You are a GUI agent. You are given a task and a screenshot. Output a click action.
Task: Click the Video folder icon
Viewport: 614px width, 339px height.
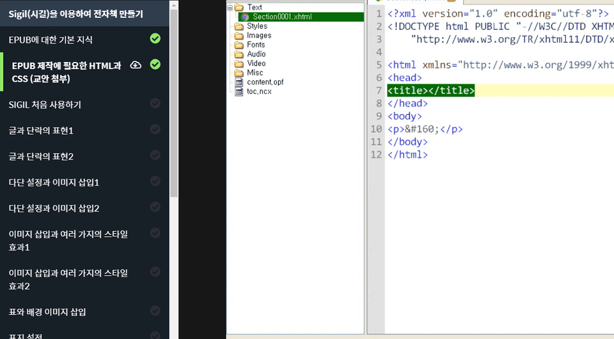click(x=239, y=63)
